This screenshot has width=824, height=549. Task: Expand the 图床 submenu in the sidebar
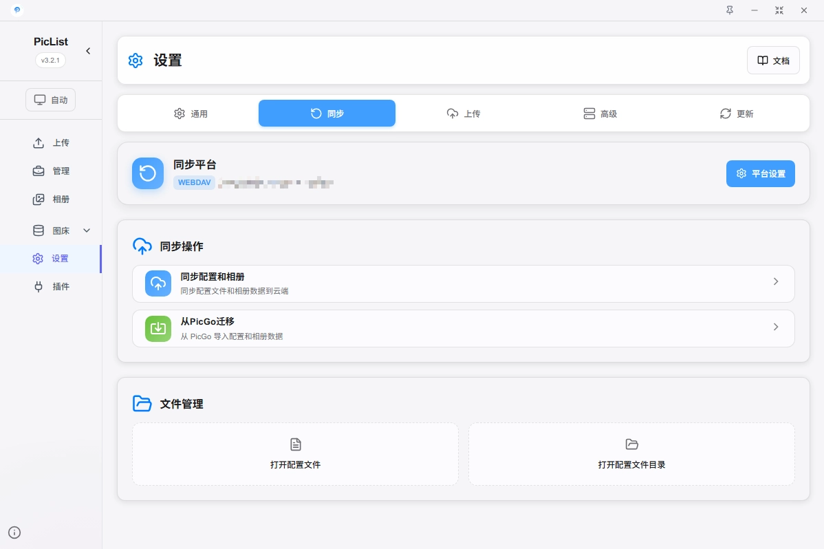(87, 230)
